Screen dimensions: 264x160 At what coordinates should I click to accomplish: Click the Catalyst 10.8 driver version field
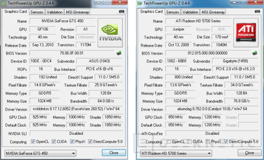[x=212, y=109]
